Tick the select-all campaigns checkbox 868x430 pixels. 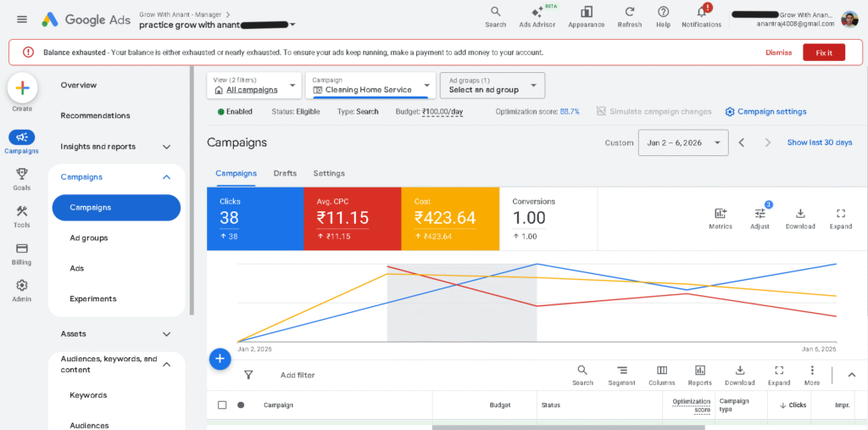(x=222, y=405)
